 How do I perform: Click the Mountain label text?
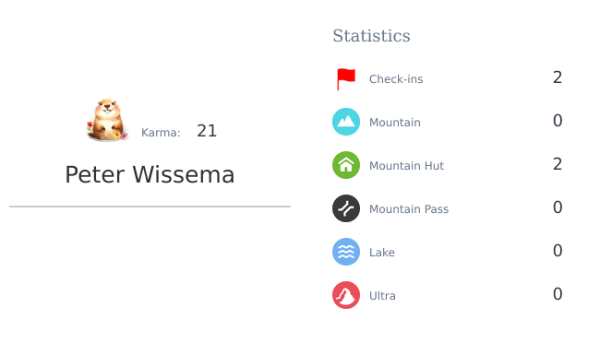(395, 123)
